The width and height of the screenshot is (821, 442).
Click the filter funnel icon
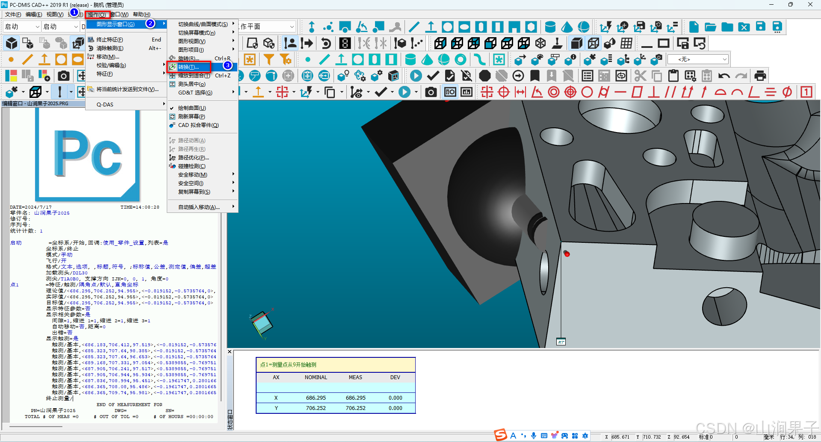click(269, 59)
